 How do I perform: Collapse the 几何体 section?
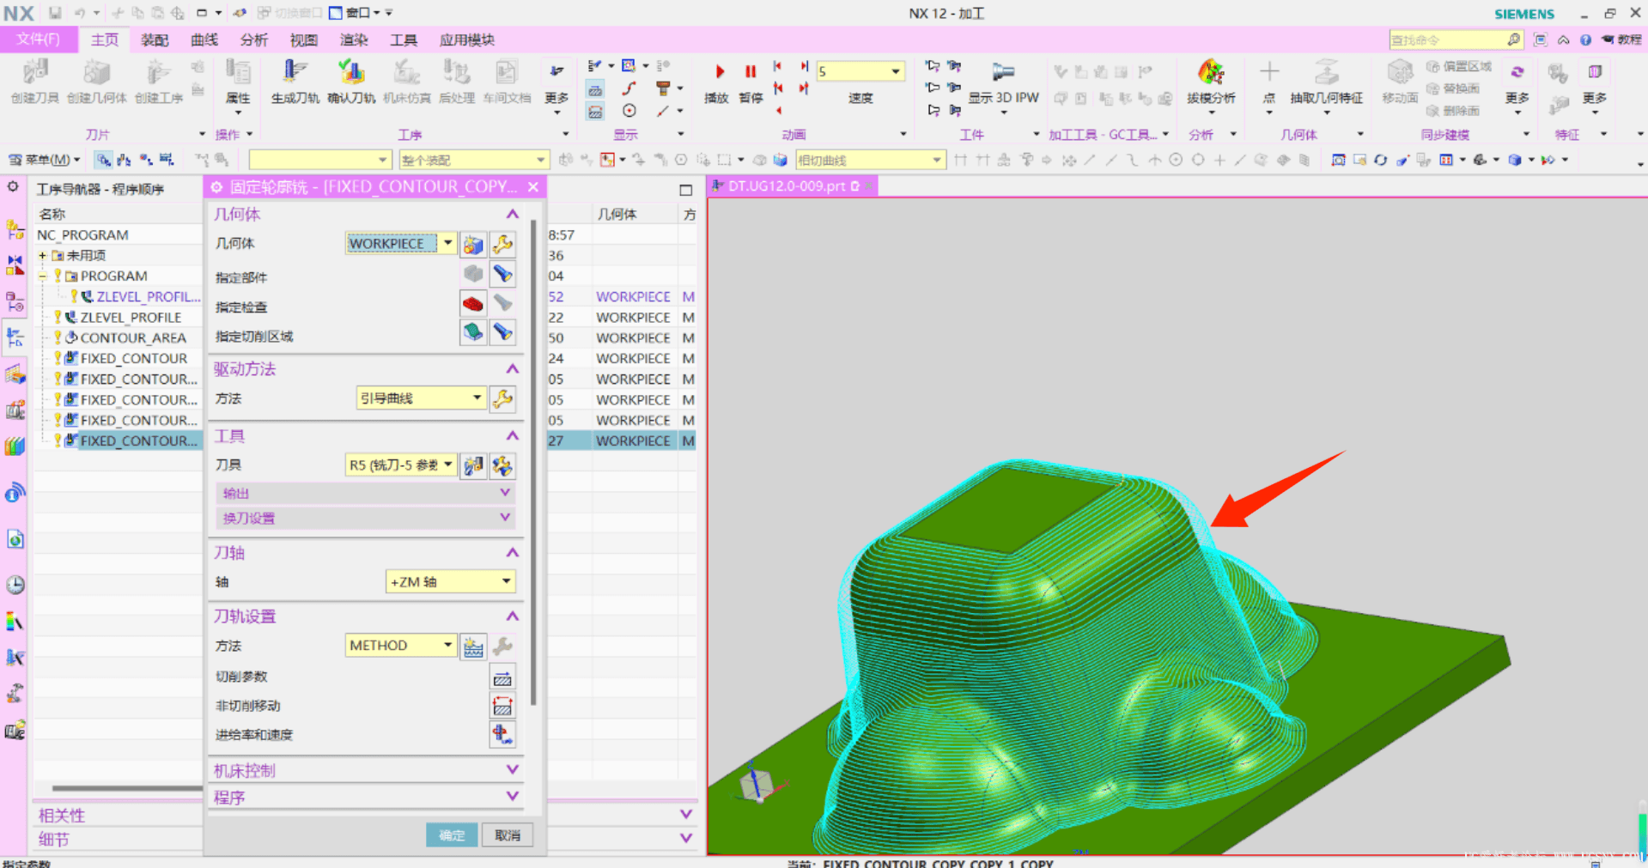(513, 214)
